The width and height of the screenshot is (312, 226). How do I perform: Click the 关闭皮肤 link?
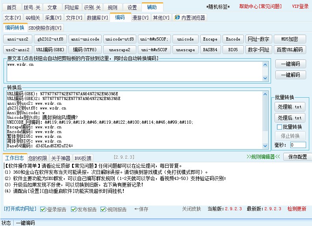[191, 209]
